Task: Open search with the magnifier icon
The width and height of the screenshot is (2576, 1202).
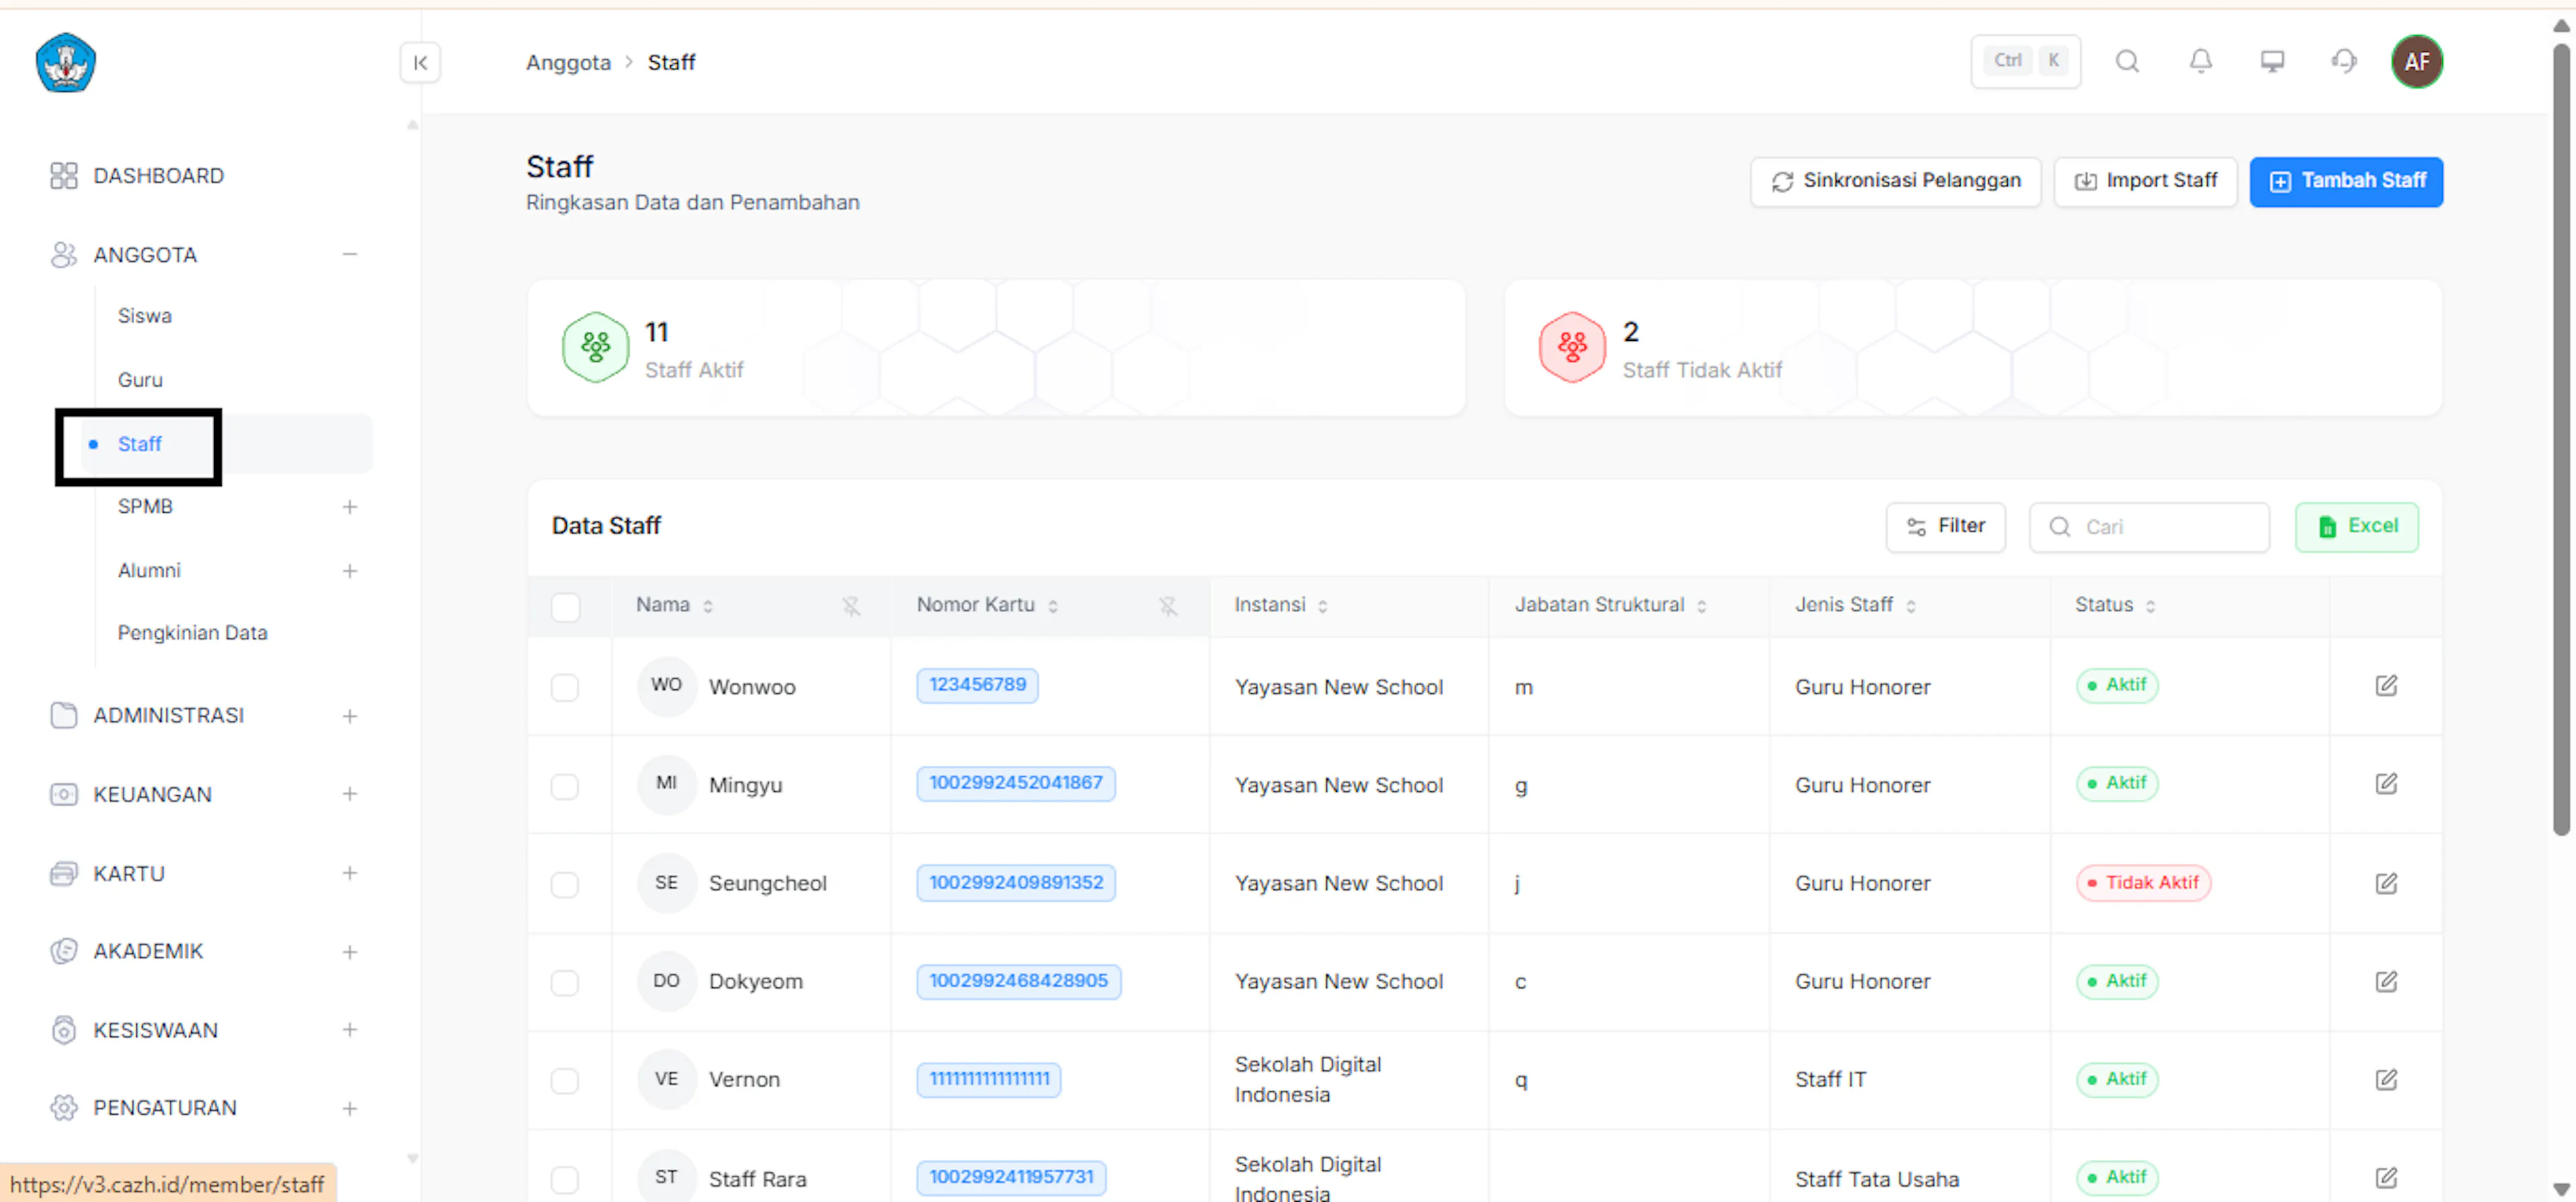Action: (2127, 62)
